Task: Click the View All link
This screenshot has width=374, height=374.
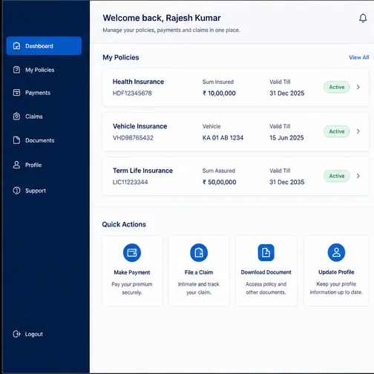Action: pos(358,57)
